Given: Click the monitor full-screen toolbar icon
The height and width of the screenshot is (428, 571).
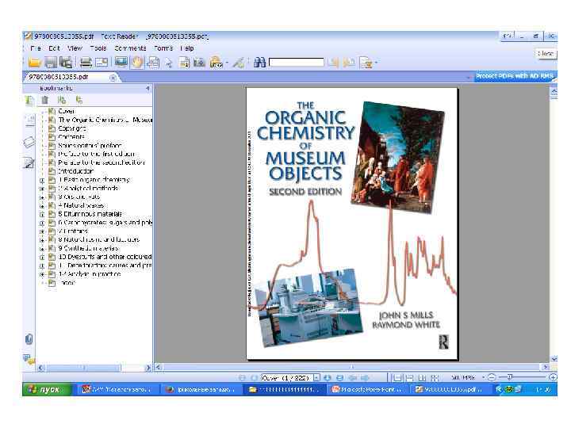Looking at the screenshot, I should coord(121,63).
